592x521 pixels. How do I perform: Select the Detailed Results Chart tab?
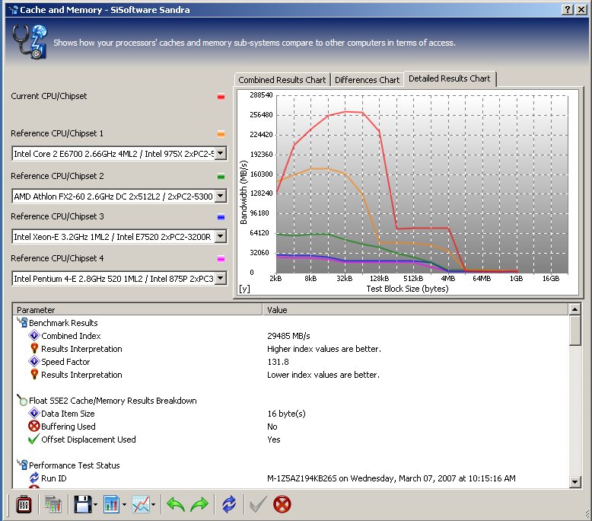pyautogui.click(x=449, y=78)
